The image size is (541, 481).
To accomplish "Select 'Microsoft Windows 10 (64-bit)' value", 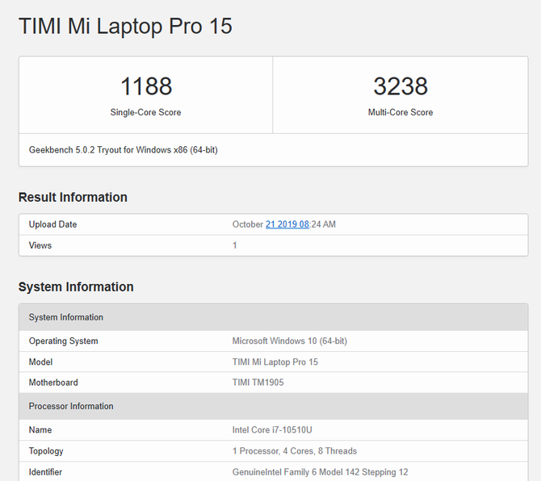I will coord(290,341).
